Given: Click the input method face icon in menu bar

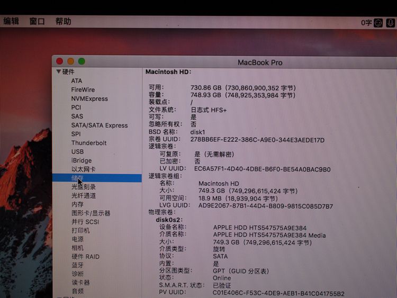Looking at the screenshot, I should coord(378,23).
